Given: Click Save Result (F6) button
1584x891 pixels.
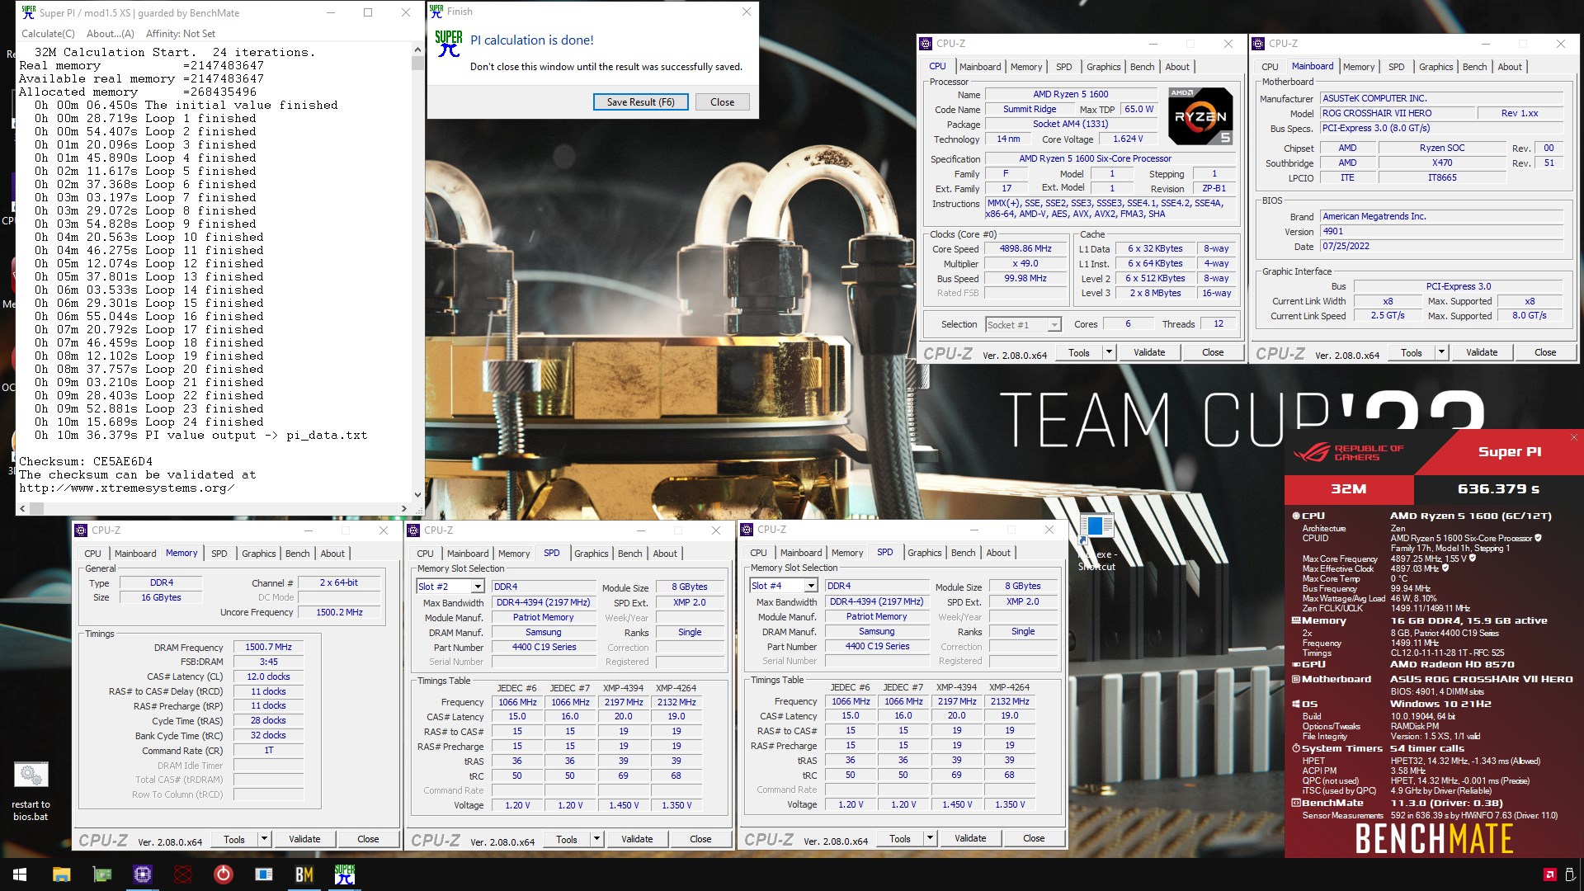Looking at the screenshot, I should 640,102.
